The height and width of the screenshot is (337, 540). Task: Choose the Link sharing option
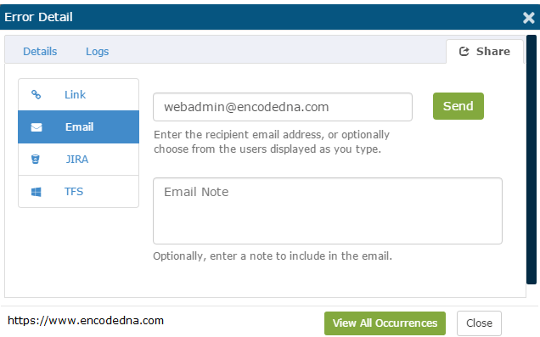click(78, 95)
